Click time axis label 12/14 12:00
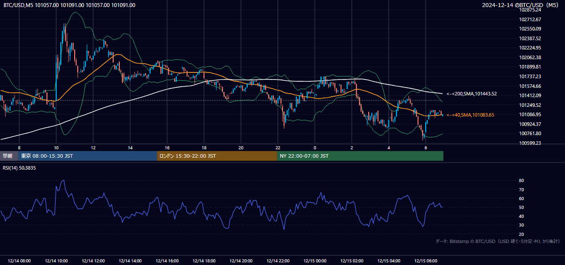Image resolution: width=565 pixels, height=265 pixels. (93, 261)
